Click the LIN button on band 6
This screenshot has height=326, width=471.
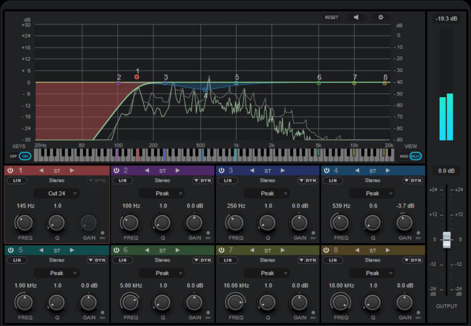122,260
